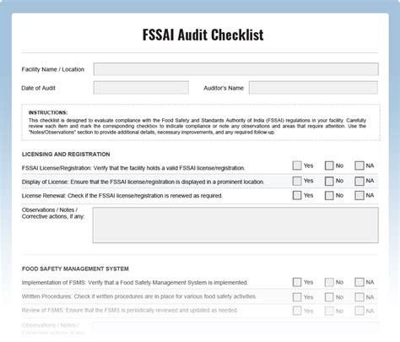Tick NA for Written Procedures
Screen dimensions: 400x342
[x=359, y=297]
